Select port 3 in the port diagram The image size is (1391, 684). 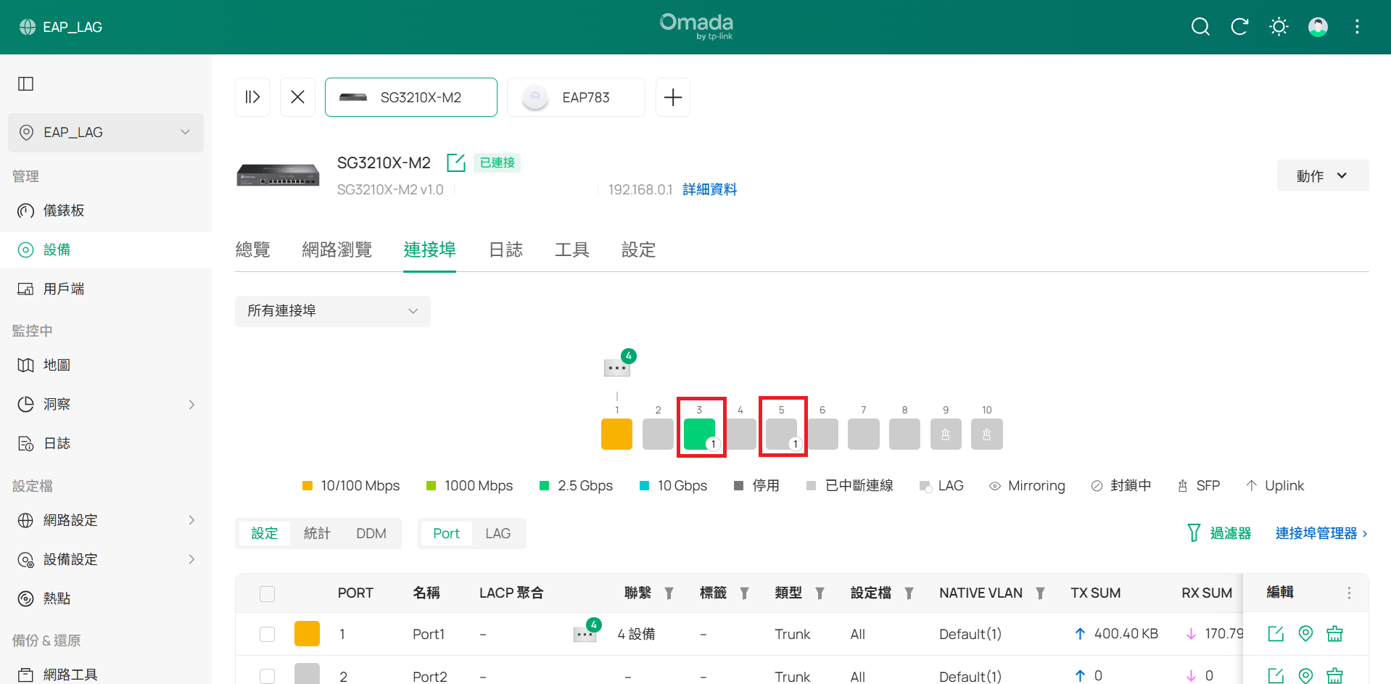(699, 434)
